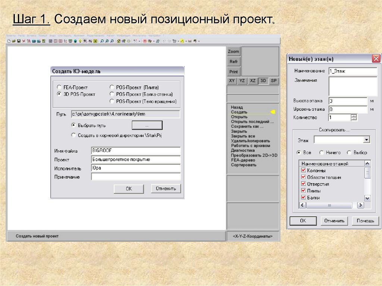382x286 pixels.
Task: Choose Работать с архивом menu entry
Action: pyautogui.click(x=250, y=146)
